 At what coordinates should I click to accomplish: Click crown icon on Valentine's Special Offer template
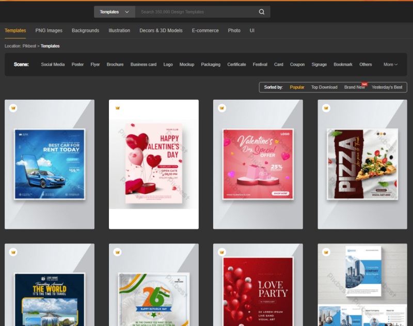pos(222,108)
